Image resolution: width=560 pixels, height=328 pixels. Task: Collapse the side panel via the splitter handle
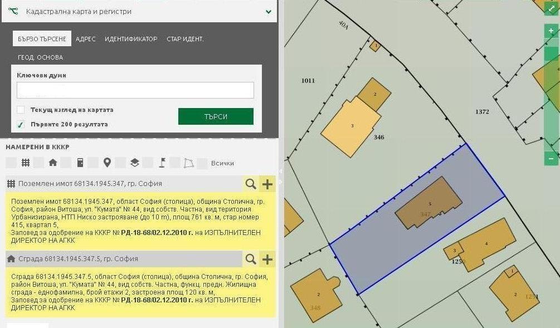click(x=281, y=175)
